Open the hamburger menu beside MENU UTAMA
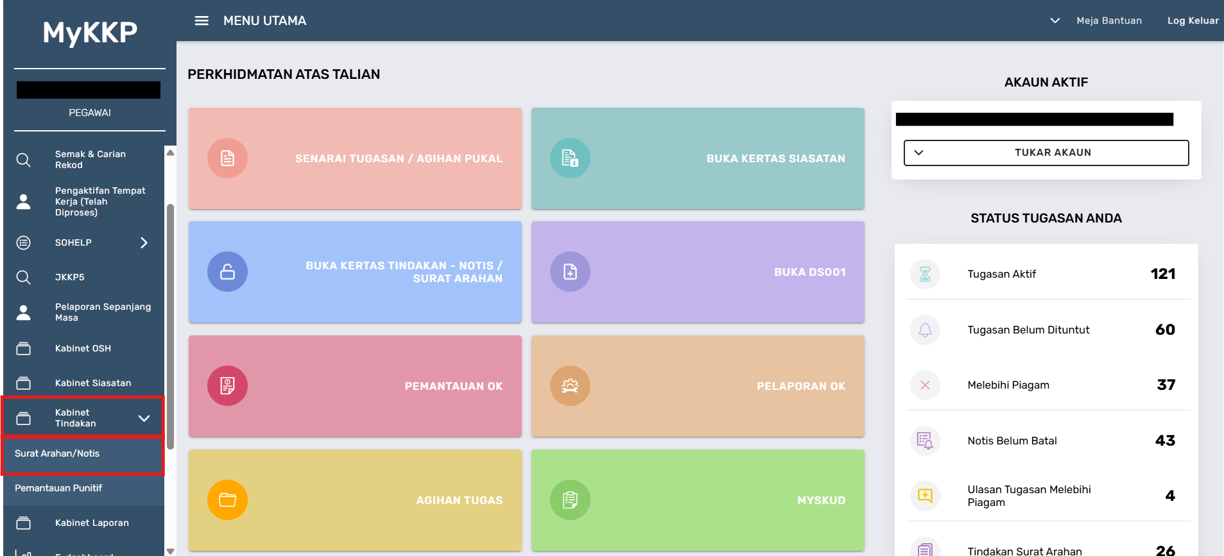This screenshot has height=556, width=1224. [202, 21]
